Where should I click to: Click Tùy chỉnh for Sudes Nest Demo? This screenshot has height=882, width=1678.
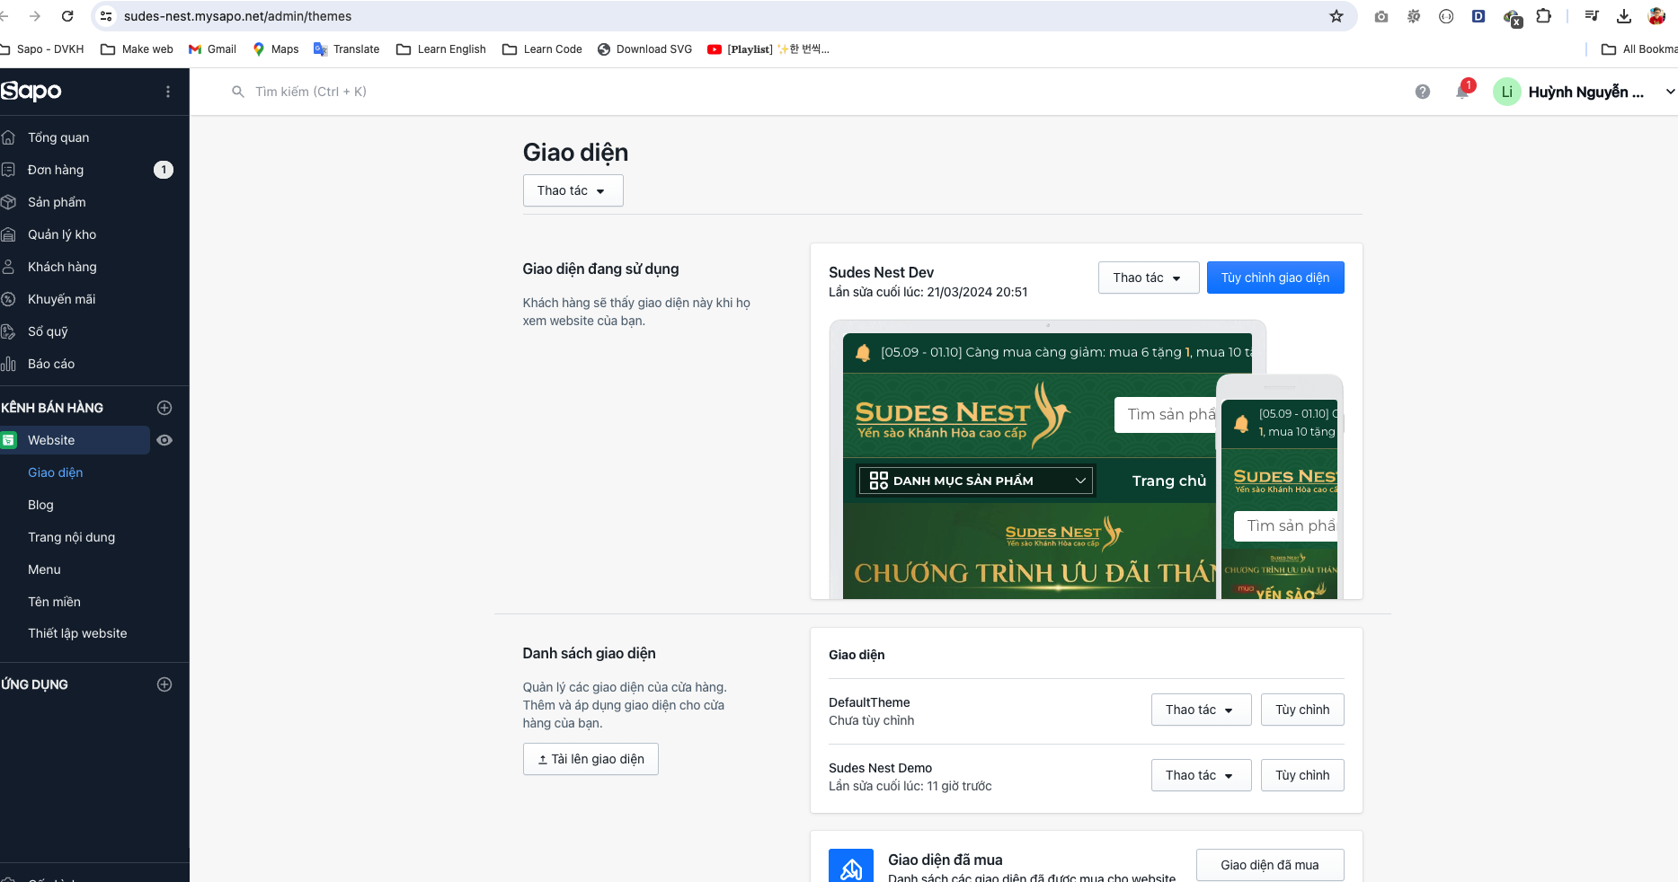coord(1302,775)
